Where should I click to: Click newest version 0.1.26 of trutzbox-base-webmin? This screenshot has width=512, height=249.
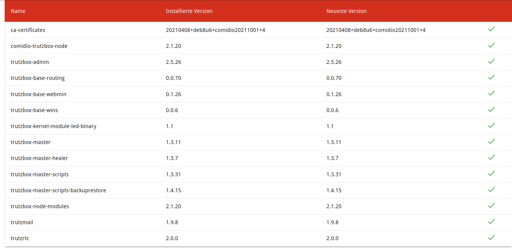point(334,94)
